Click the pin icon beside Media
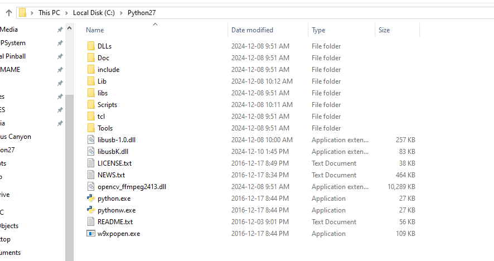This screenshot has width=494, height=261. click(x=60, y=30)
